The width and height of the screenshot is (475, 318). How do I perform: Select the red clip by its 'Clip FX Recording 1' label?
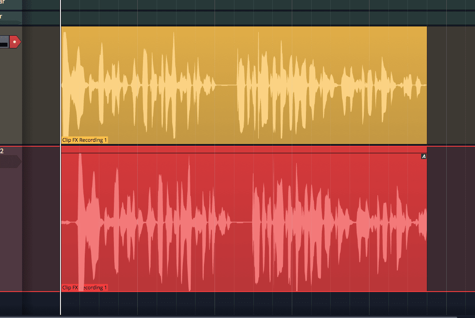point(84,288)
